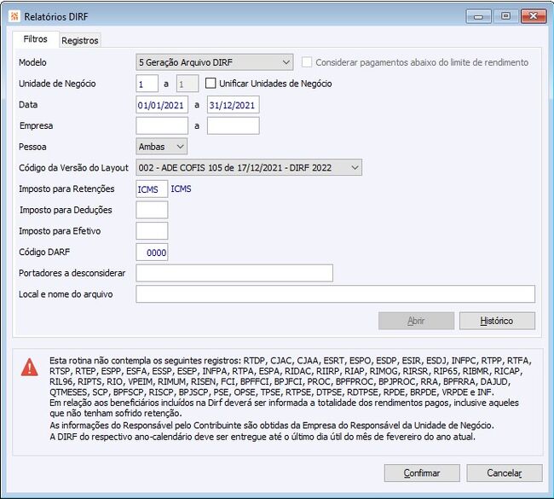The height and width of the screenshot is (499, 554).
Task: Click the Cancelar button
Action: pos(505,473)
